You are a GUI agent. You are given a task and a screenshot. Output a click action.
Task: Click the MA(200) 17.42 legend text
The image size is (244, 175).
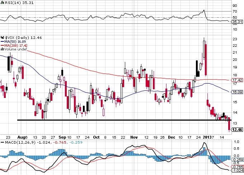[16, 45]
